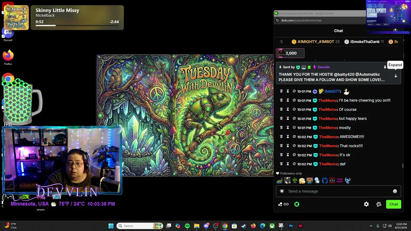This screenshot has height=231, width=411.
Task: Open Photoshop from the taskbar
Action: [x=291, y=226]
